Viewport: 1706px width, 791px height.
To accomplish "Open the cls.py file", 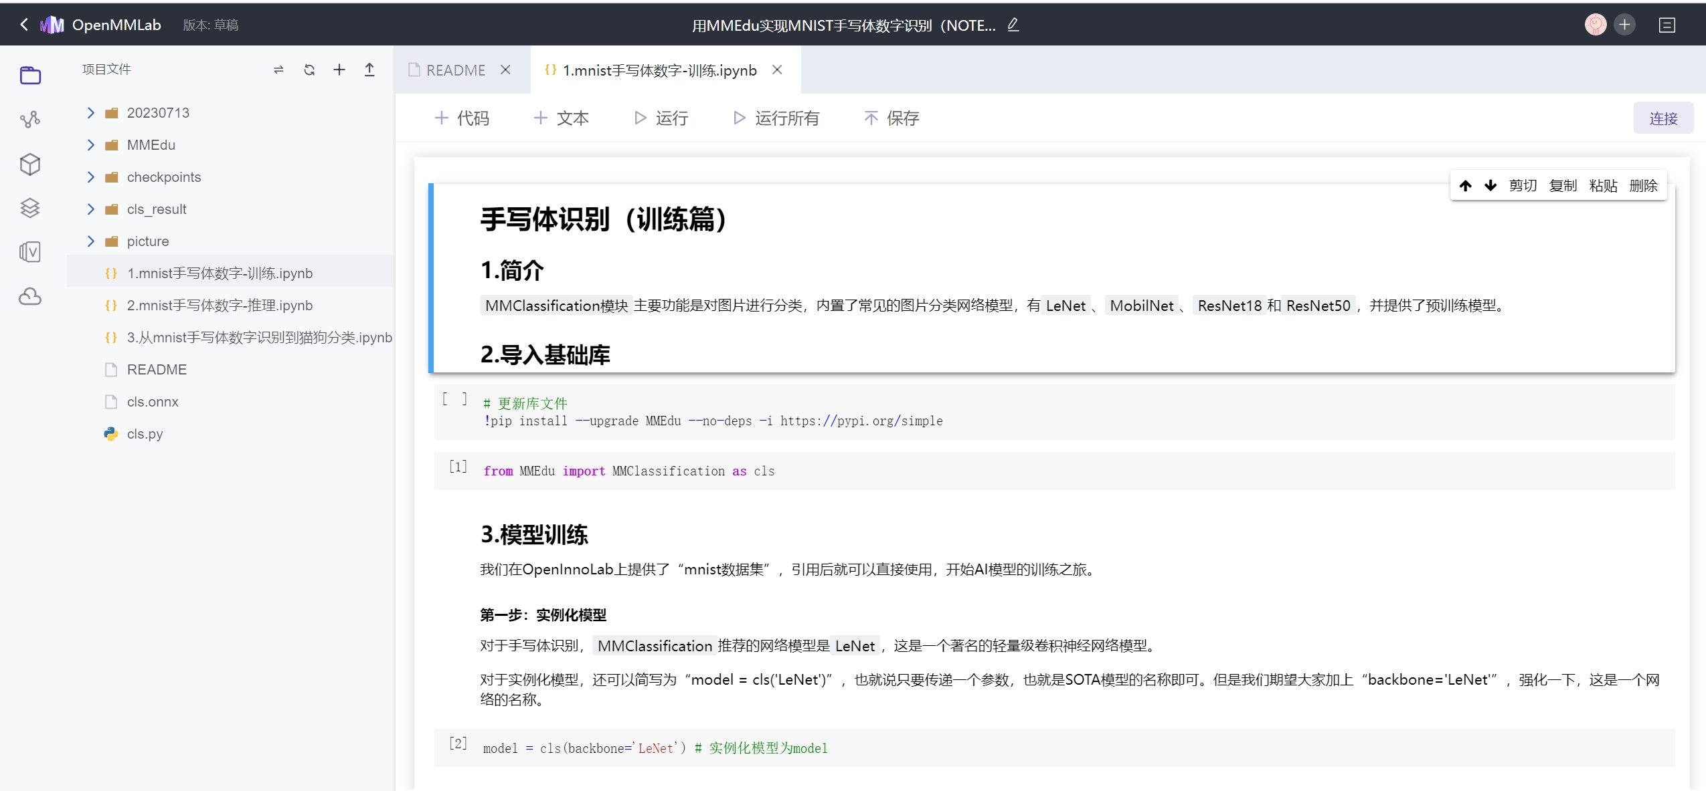I will pos(230,433).
